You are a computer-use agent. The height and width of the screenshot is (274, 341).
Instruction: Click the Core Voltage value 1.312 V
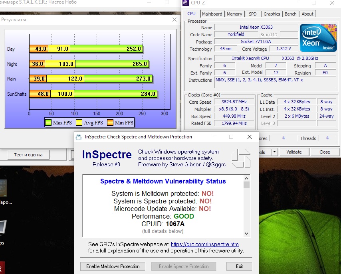click(x=284, y=49)
